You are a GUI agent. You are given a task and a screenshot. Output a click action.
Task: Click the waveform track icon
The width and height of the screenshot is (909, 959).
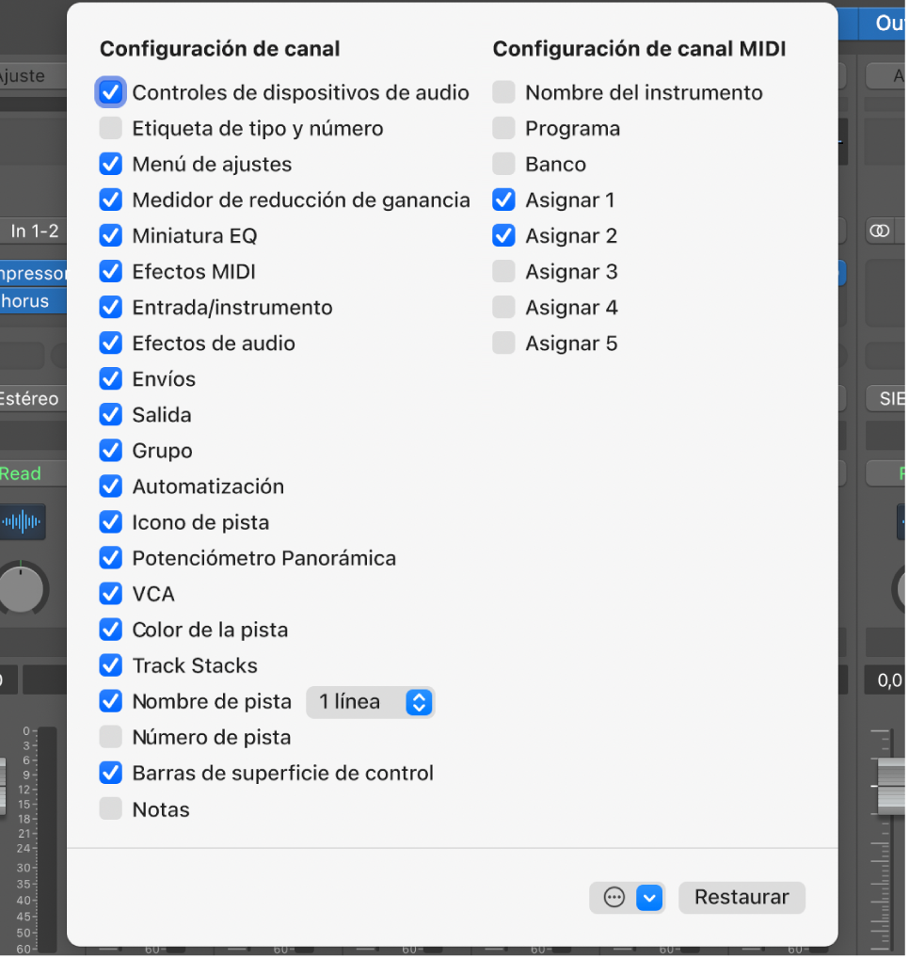(x=23, y=521)
